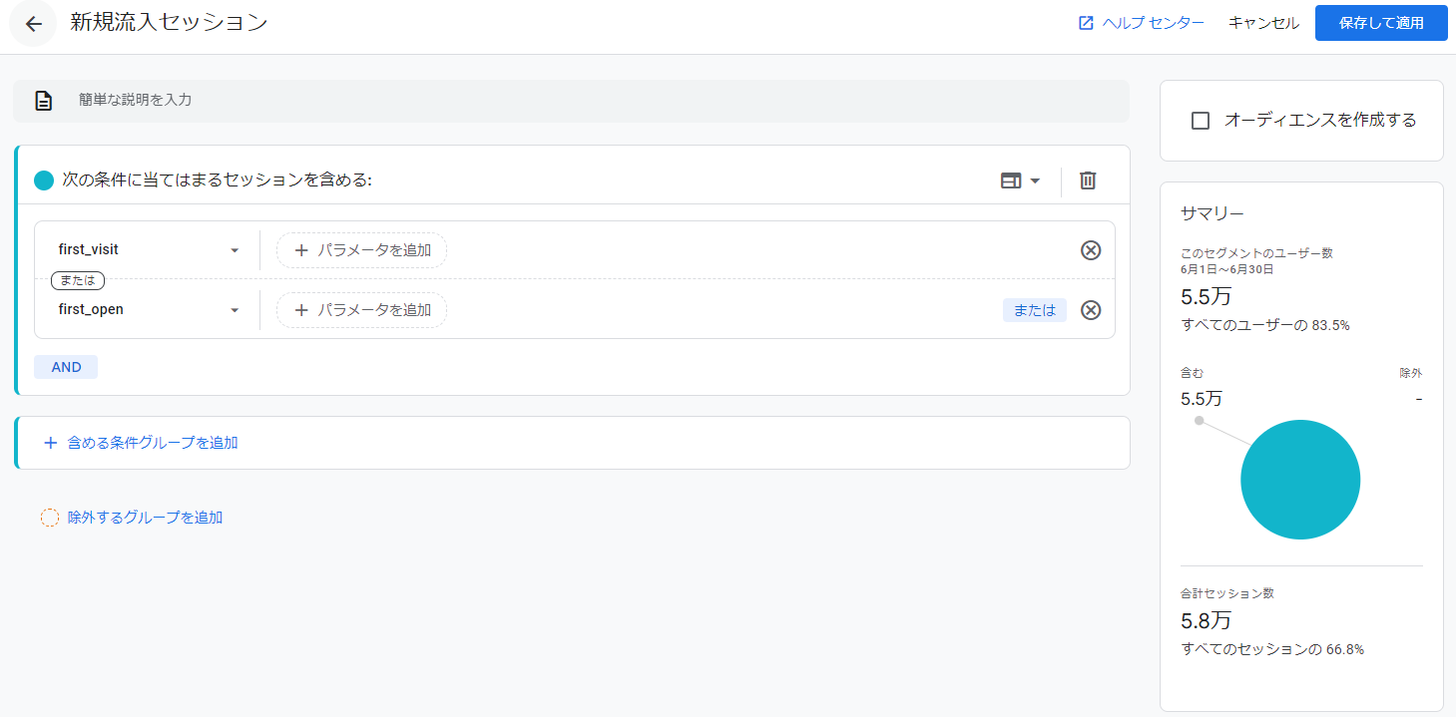Click the dashed circle exclude group icon

50,518
